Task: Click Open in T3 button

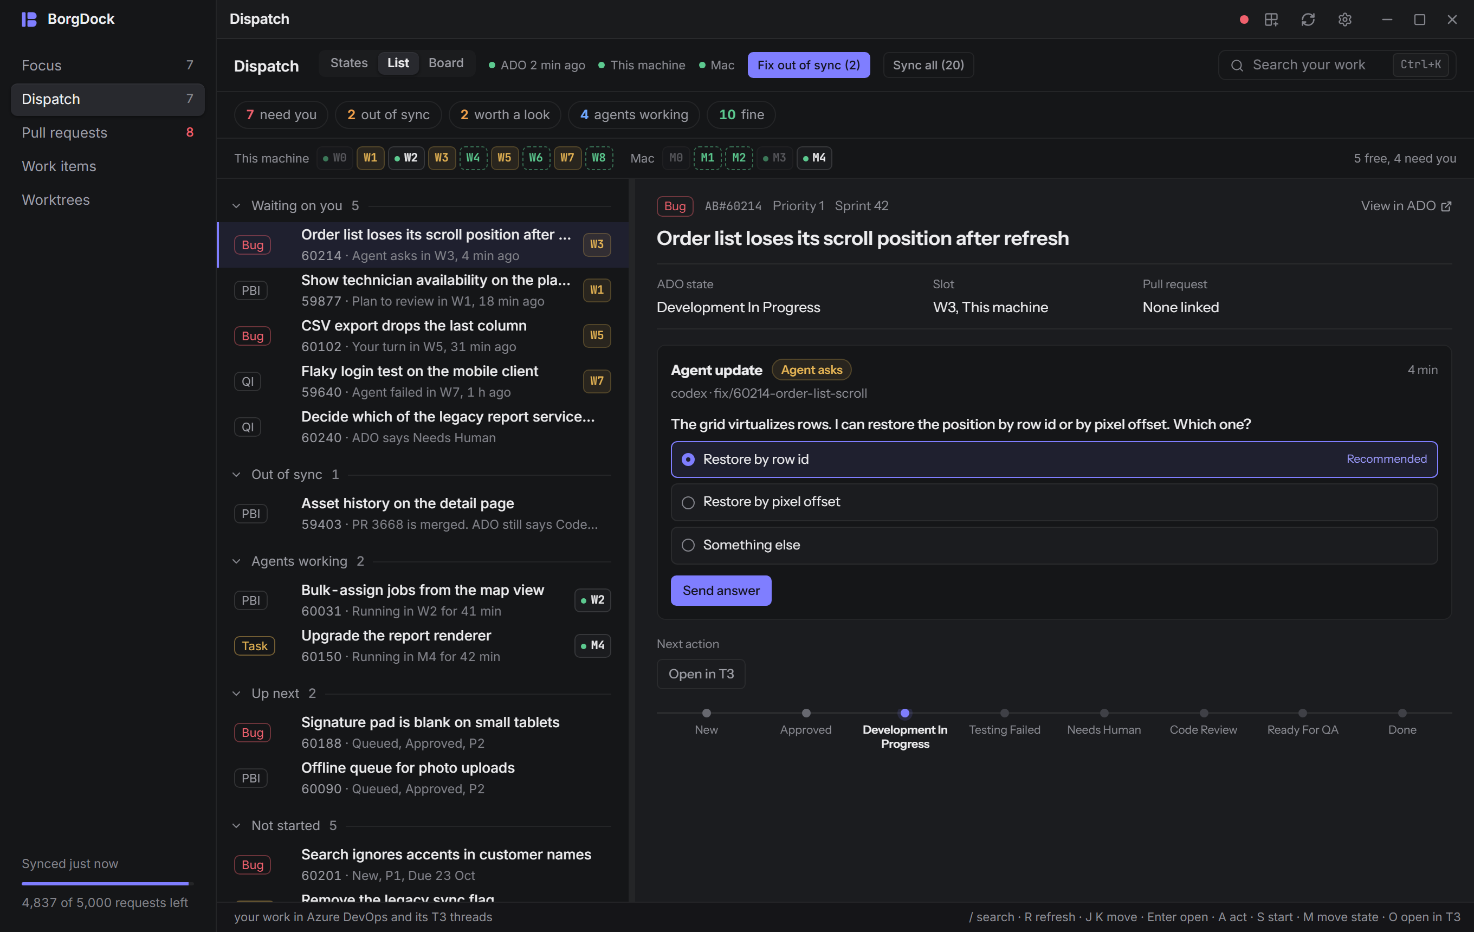Action: 701,674
